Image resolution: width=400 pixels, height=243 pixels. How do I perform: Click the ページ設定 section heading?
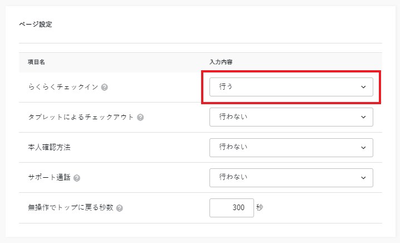click(x=36, y=25)
